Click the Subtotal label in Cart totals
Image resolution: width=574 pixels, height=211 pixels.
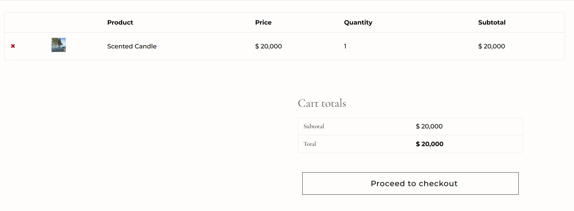(314, 127)
